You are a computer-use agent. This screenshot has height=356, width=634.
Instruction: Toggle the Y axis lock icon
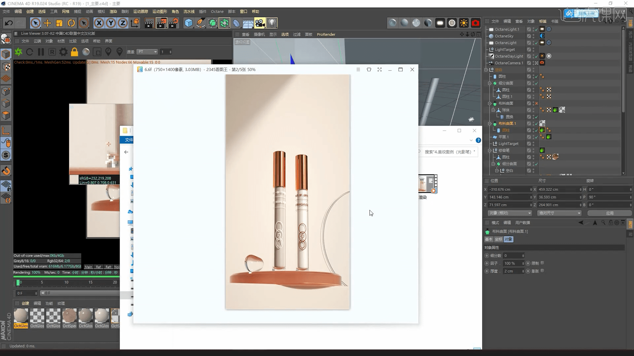click(111, 23)
